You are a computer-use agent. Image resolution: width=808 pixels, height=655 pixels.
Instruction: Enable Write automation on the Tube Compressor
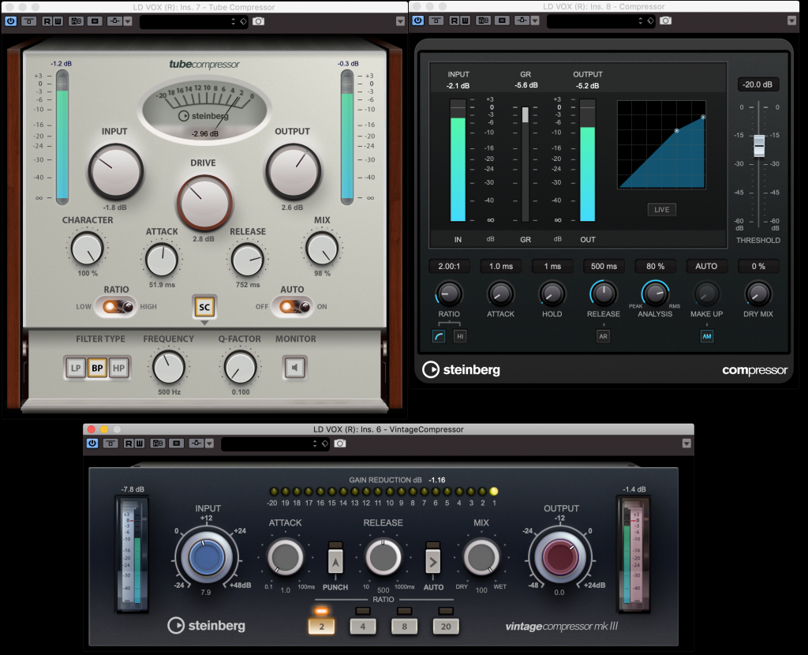56,21
